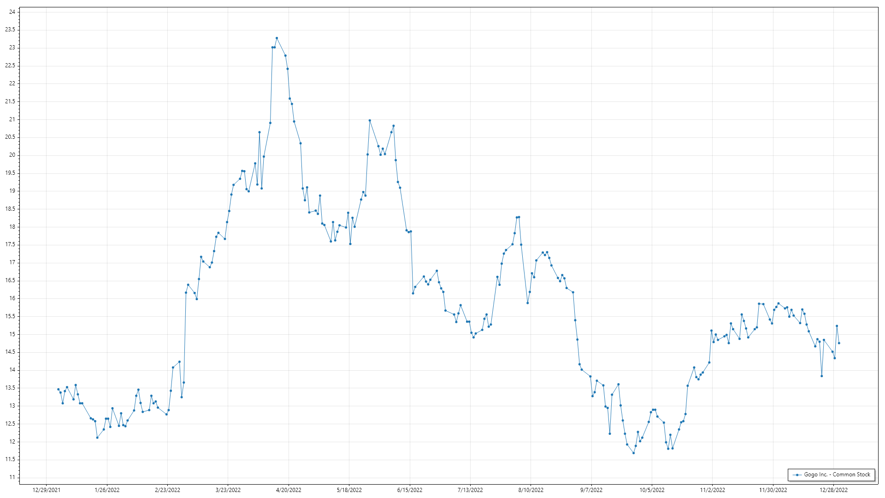Click the 14.5 y-axis value label

pyautogui.click(x=10, y=352)
